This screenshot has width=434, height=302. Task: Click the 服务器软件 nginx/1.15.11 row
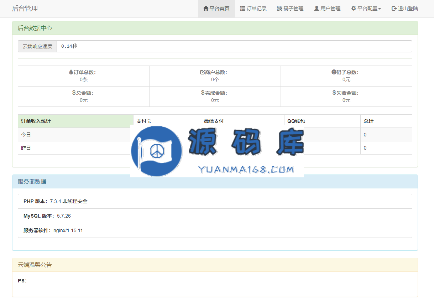tap(215, 230)
